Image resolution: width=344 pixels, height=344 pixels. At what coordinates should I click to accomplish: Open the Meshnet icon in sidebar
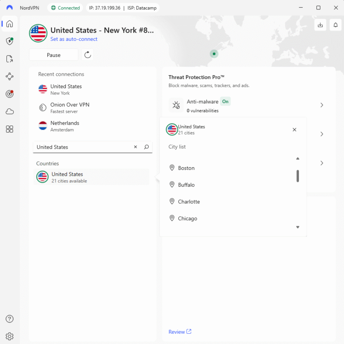tap(9, 77)
